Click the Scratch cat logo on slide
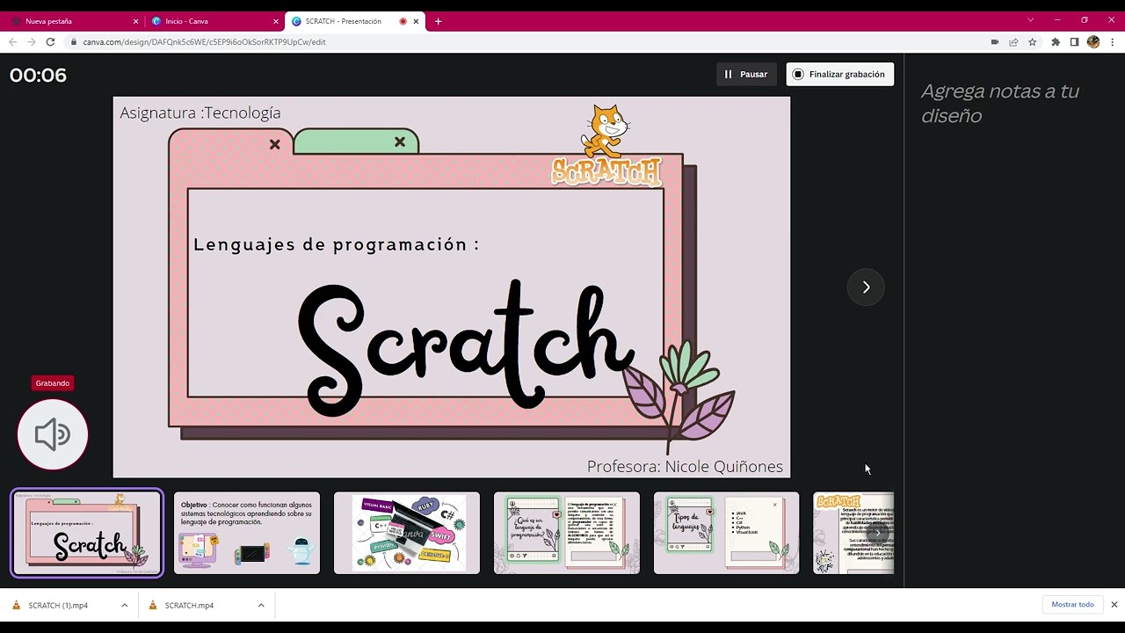The image size is (1125, 633). coord(606,145)
